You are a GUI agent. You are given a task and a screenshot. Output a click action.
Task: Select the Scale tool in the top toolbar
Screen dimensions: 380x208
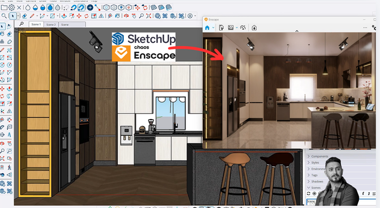tap(94, 16)
